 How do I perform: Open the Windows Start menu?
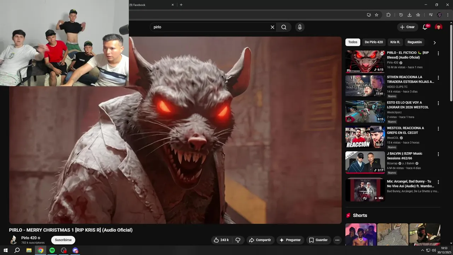(x=5, y=250)
